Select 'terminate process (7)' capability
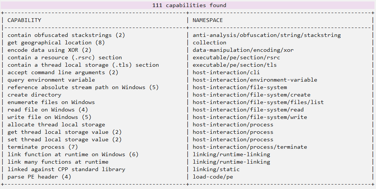This screenshot has width=376, height=189. pyautogui.click(x=43, y=147)
